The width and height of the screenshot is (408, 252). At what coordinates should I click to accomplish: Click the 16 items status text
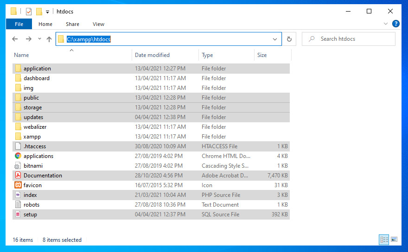click(23, 240)
